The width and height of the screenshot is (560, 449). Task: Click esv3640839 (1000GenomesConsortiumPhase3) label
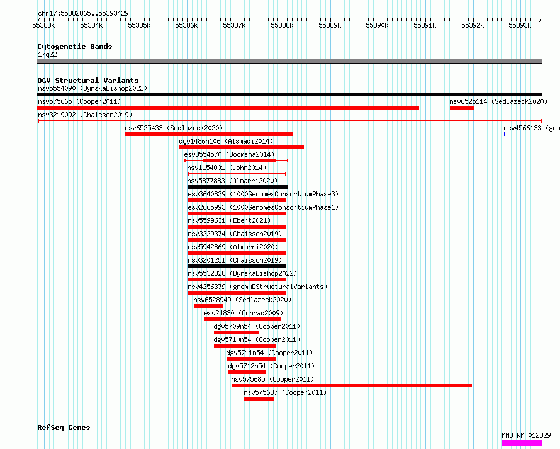pos(263,194)
